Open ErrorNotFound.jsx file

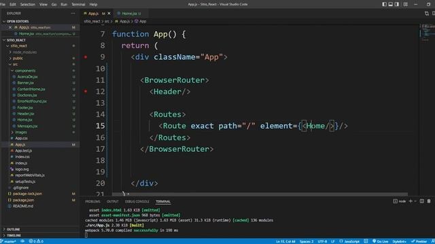(32, 101)
